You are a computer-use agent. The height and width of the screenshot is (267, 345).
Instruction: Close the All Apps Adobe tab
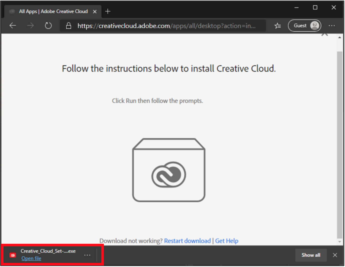(95, 11)
